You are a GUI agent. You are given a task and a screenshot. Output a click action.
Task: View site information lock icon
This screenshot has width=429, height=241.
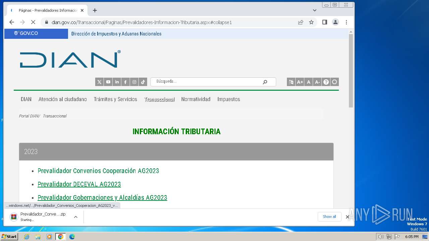47,22
